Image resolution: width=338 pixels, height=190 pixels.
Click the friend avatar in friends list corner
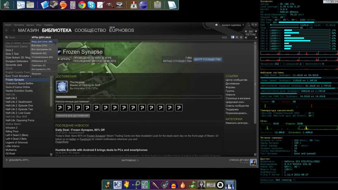[253, 162]
